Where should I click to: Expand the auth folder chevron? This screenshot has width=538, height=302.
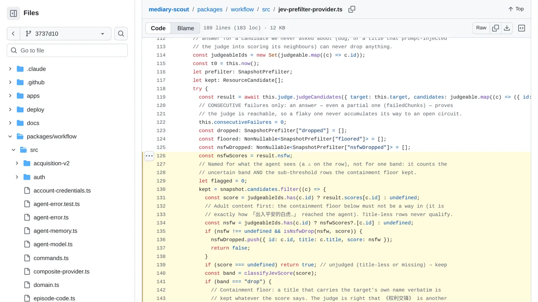[17, 177]
